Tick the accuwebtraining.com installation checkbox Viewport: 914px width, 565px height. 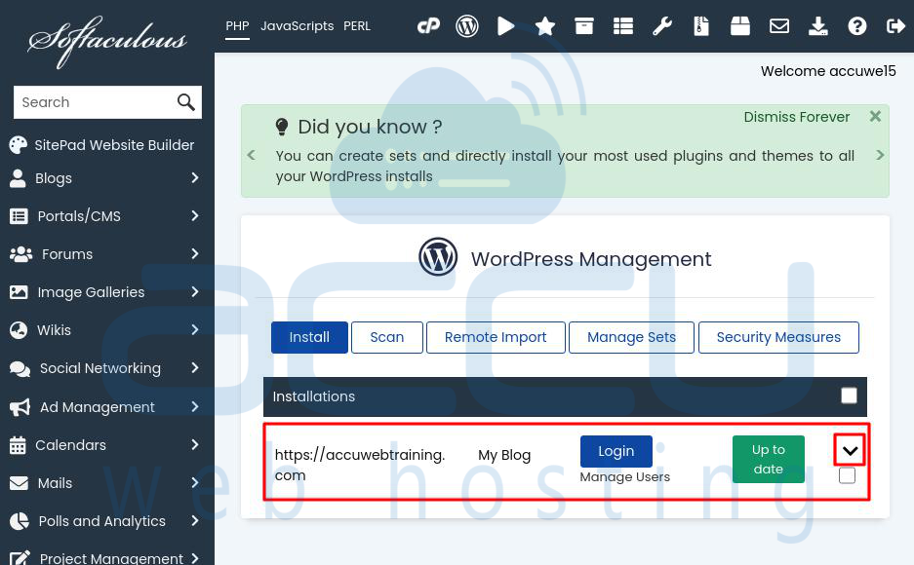[847, 475]
